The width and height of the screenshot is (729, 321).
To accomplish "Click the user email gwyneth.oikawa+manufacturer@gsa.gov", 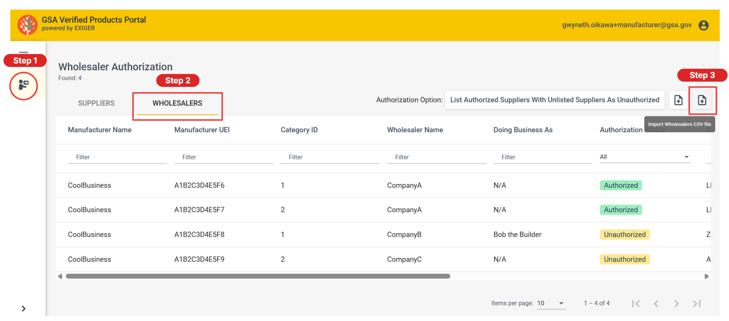I will pos(627,25).
